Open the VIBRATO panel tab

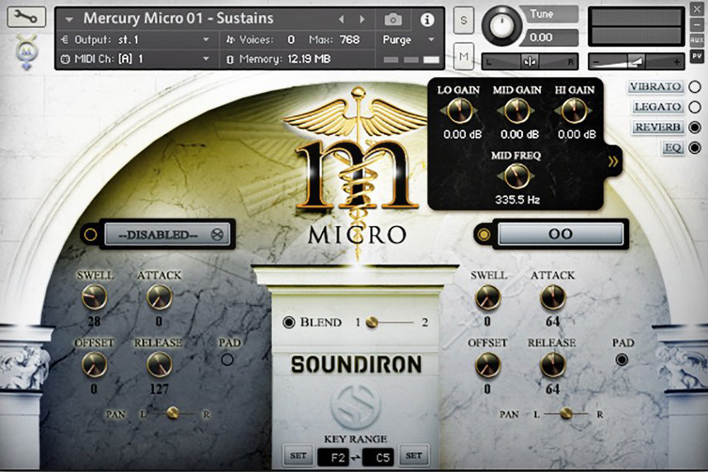pyautogui.click(x=655, y=86)
